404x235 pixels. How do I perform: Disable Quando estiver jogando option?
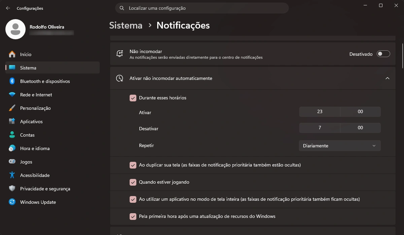point(133,182)
